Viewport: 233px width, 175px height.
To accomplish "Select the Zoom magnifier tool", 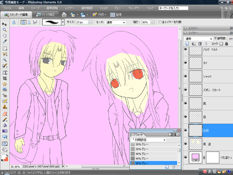I will (5, 30).
